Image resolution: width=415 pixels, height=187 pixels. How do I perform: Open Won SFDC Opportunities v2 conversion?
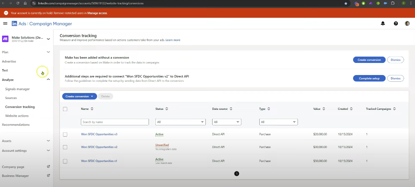pyautogui.click(x=99, y=147)
